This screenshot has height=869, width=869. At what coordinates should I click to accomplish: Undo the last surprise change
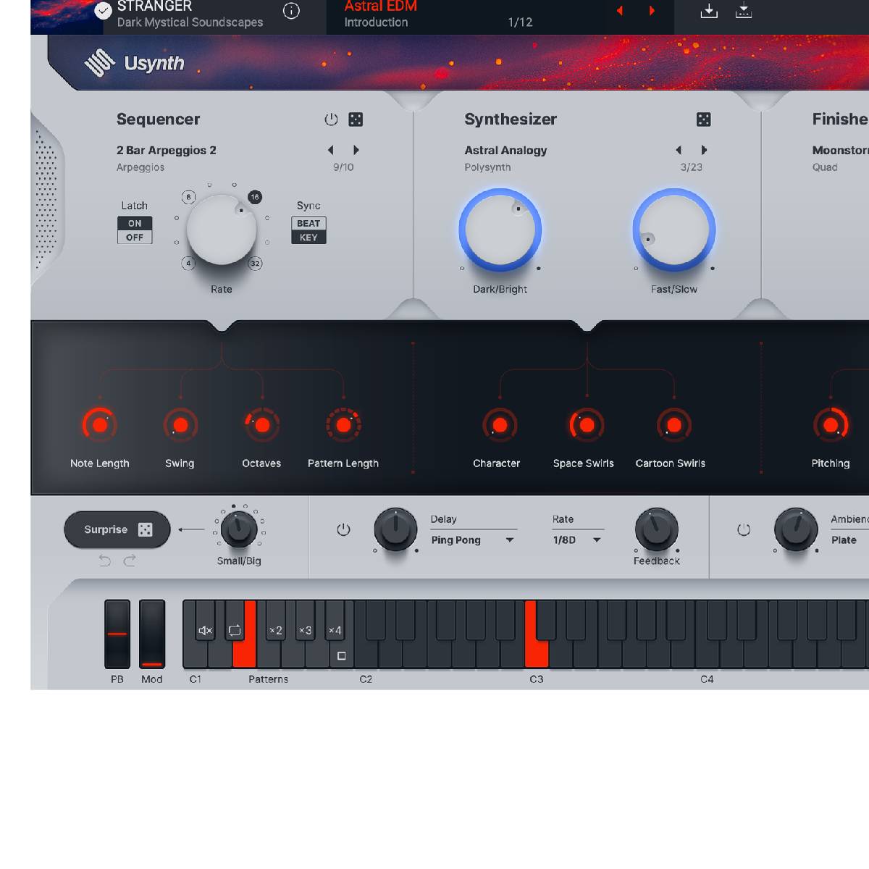[x=105, y=561]
